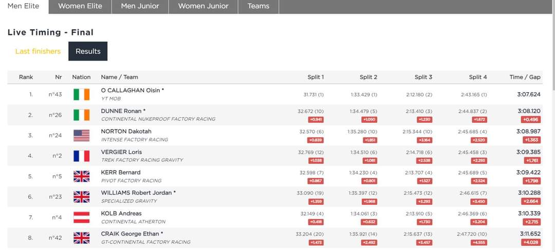Screen dimensions: 555x252
Task: Click team GT-Continental Factory Racing
Action: 146,242
